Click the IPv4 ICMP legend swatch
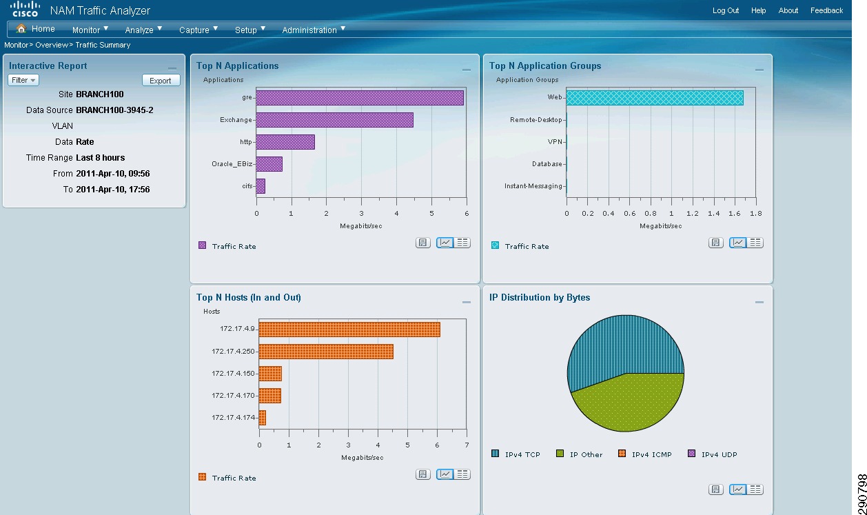This screenshot has height=515, width=867. coord(622,454)
